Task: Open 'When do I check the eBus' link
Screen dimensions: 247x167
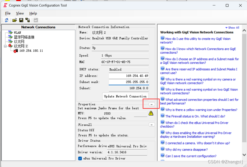Action: pyautogui.click(x=194, y=124)
